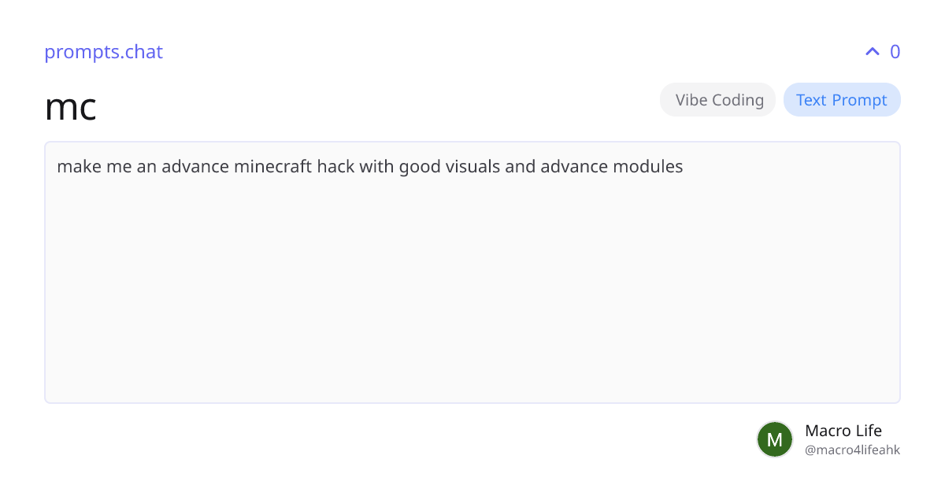Open the Macro Life avatar circle
945x496 pixels.
coord(775,439)
